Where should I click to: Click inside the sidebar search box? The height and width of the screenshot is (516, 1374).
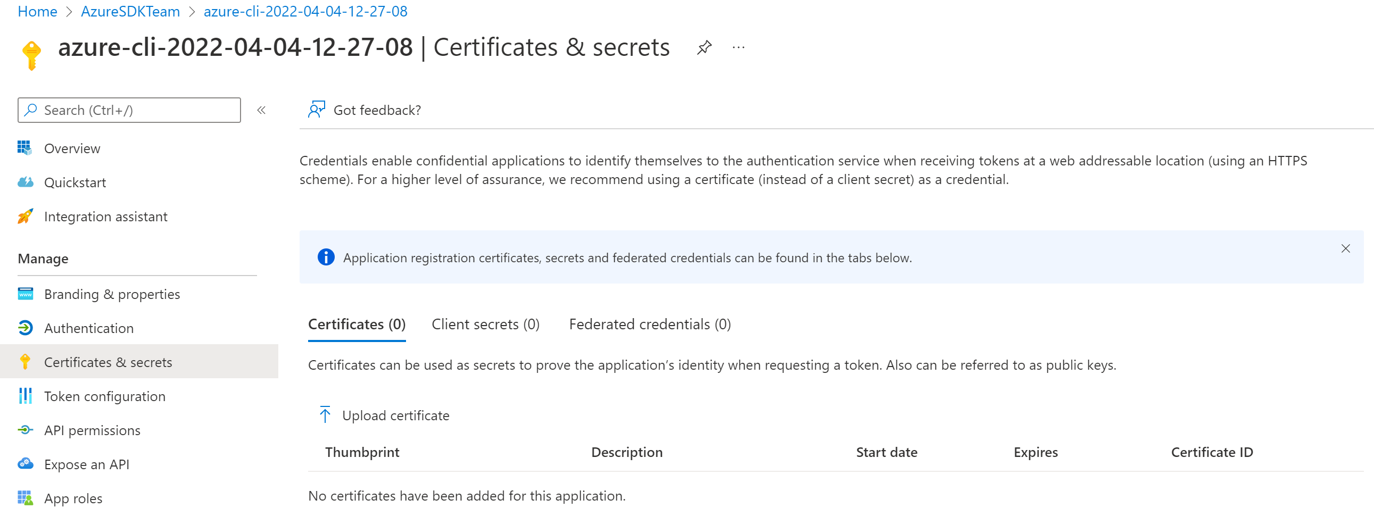(x=128, y=110)
